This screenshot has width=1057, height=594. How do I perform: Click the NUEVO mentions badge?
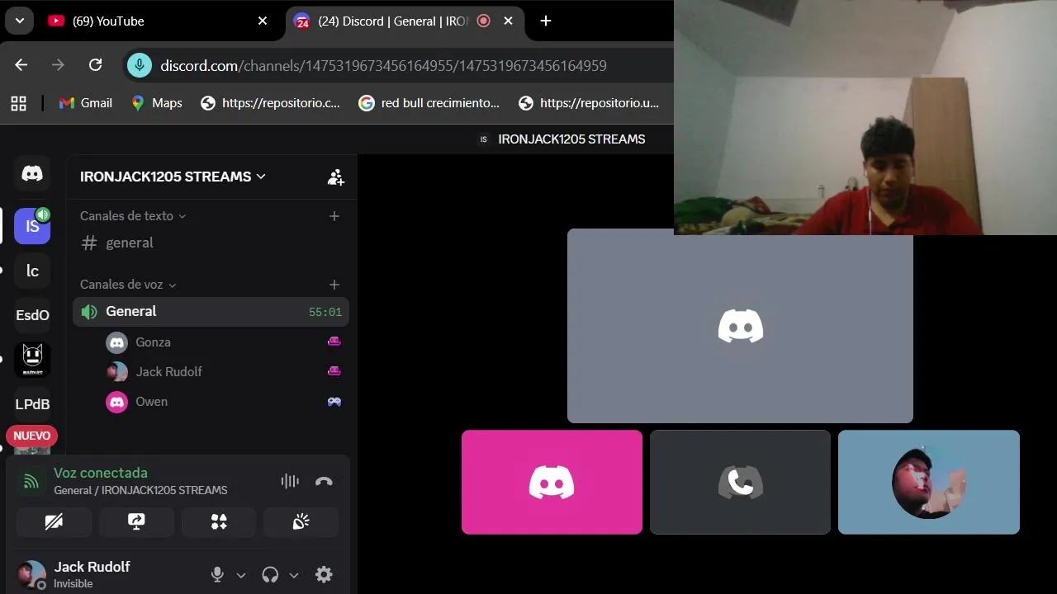(31, 436)
